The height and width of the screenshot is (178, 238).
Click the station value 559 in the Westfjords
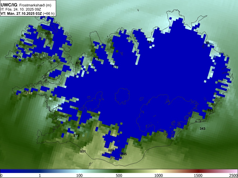pyautogui.click(x=48, y=33)
